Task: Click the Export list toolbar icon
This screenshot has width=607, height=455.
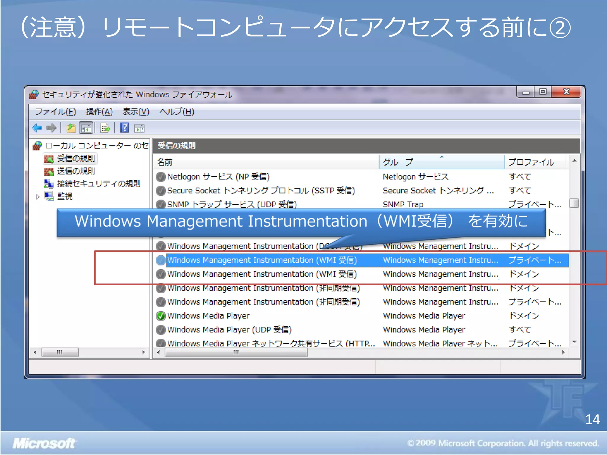Action: click(x=105, y=128)
